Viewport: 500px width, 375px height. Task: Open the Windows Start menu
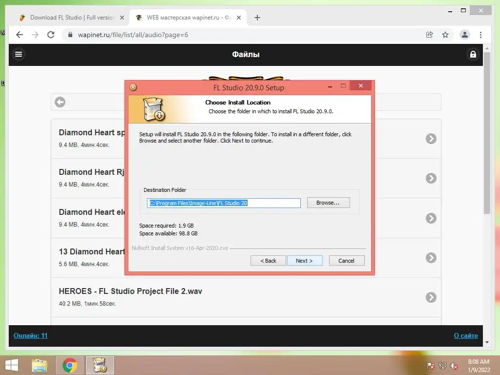(12, 365)
